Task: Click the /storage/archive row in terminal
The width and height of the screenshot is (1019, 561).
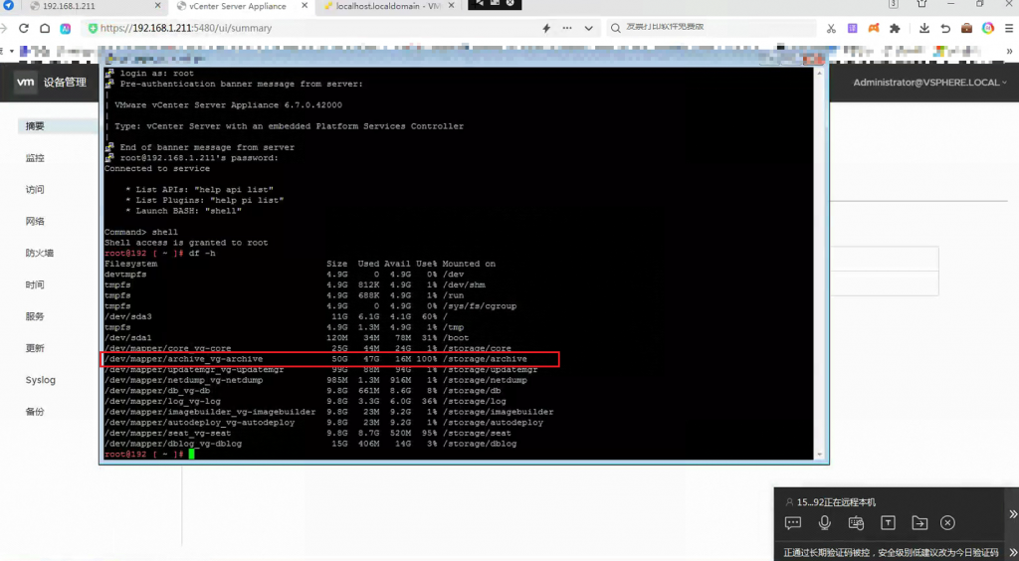Action: (329, 359)
